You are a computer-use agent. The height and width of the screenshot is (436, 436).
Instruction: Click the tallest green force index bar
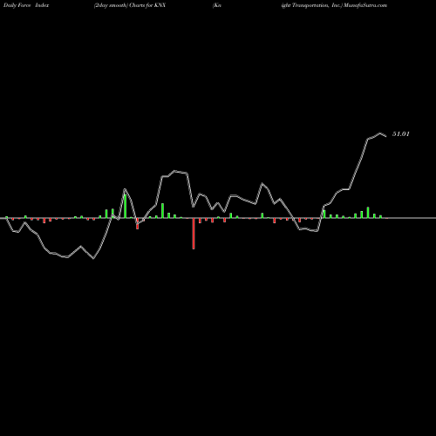tap(126, 206)
